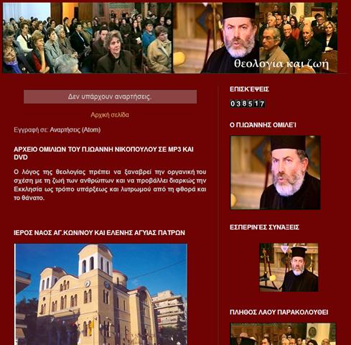Click the Δεν υπάρχουν αναρτήσεις status box
This screenshot has width=351, height=345.
point(110,97)
